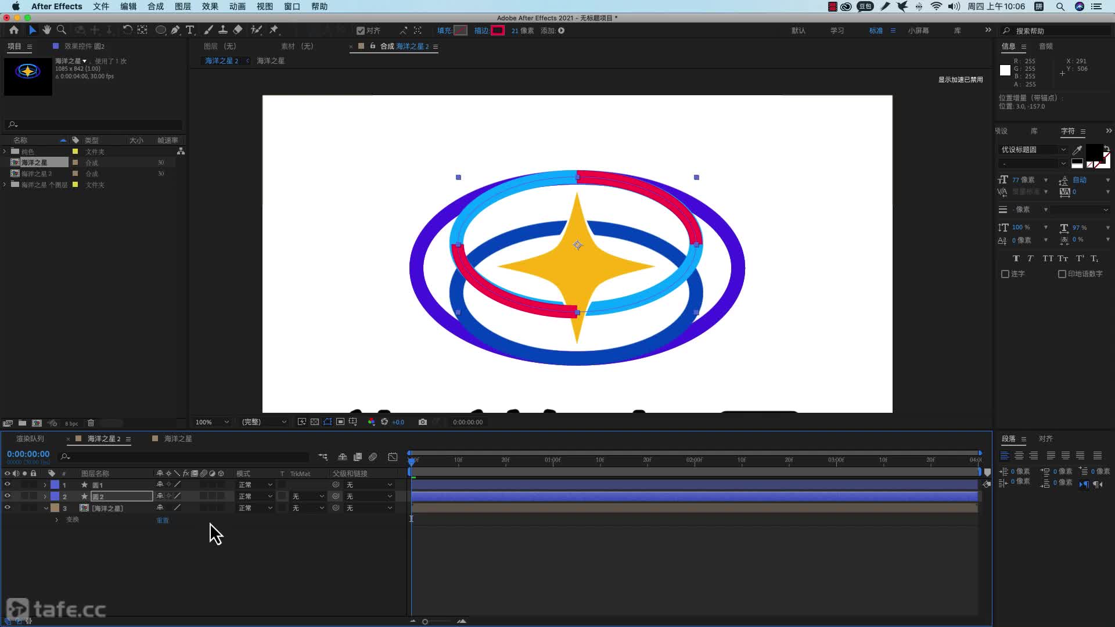Select the Hand tool in the toolbar
Image resolution: width=1115 pixels, height=627 pixels.
point(46,30)
